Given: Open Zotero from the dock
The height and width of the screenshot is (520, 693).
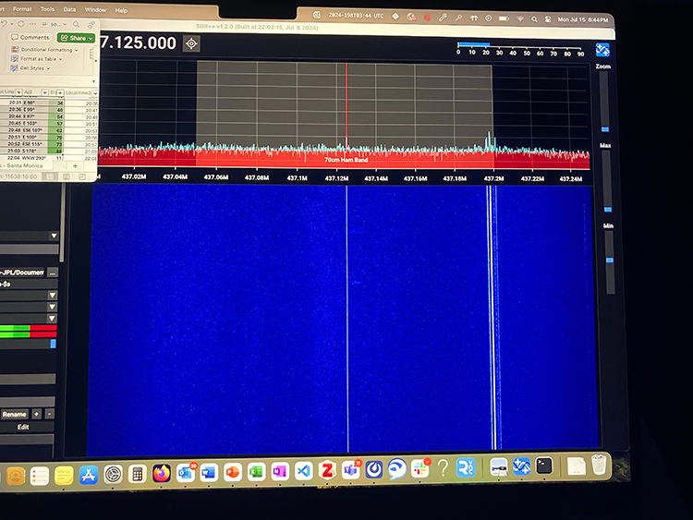Looking at the screenshot, I should 326,470.
